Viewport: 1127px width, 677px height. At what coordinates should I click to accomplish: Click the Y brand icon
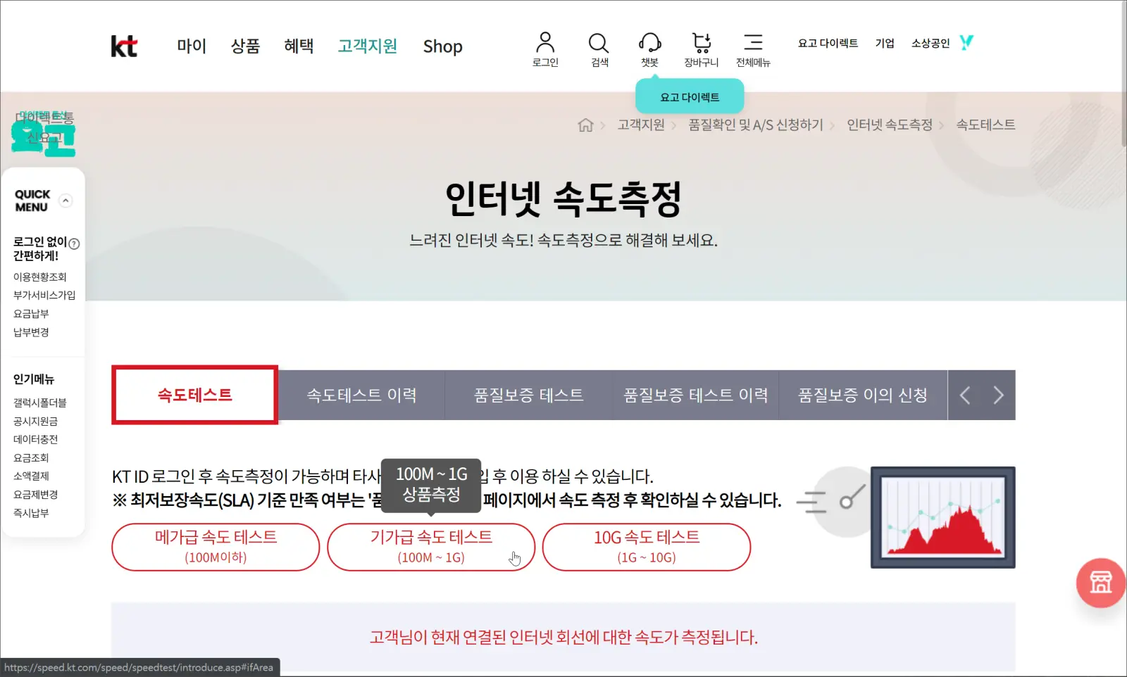coord(966,42)
